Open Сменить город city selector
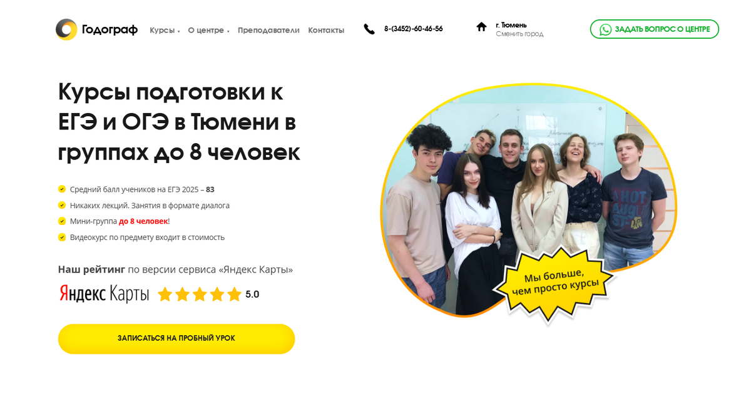751x395 pixels. tap(519, 34)
